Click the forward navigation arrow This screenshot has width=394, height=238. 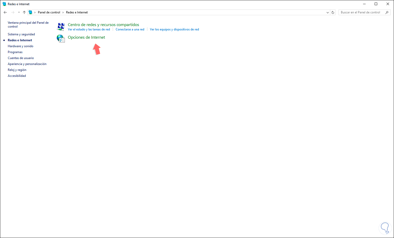click(13, 12)
